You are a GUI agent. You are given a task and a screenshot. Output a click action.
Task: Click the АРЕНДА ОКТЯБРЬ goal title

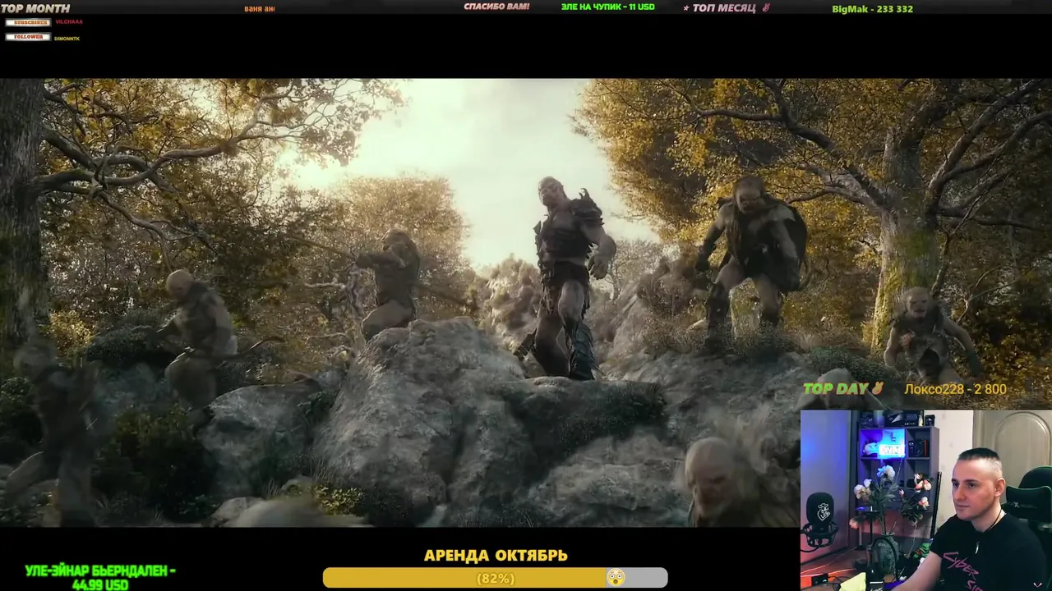pos(496,556)
